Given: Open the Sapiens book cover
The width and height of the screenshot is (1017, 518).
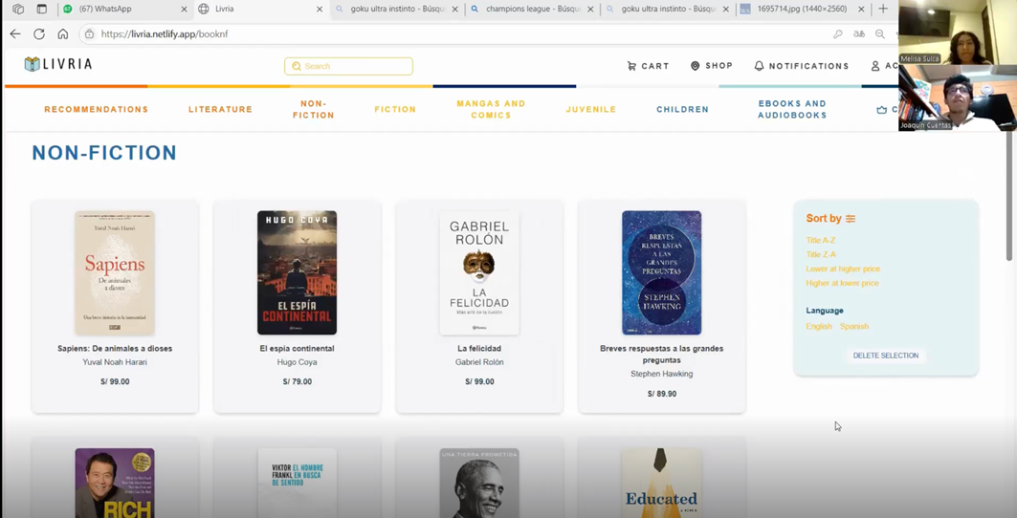Looking at the screenshot, I should coord(115,273).
